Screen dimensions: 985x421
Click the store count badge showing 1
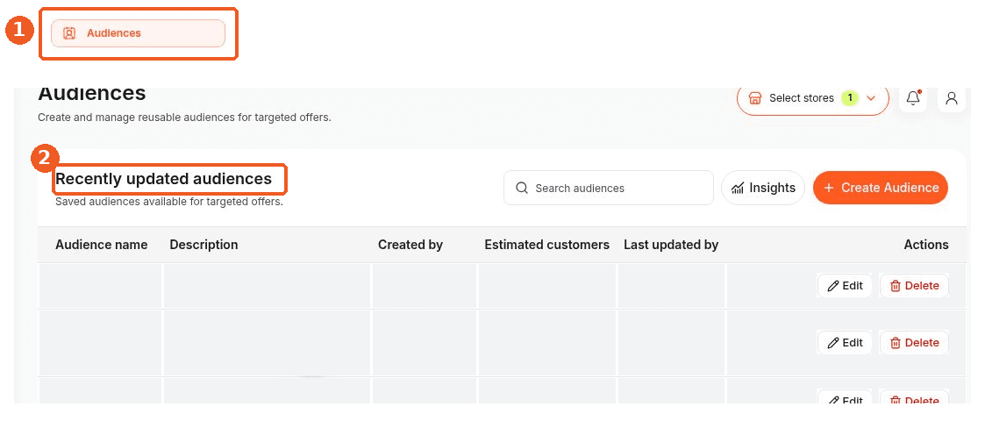pos(850,98)
